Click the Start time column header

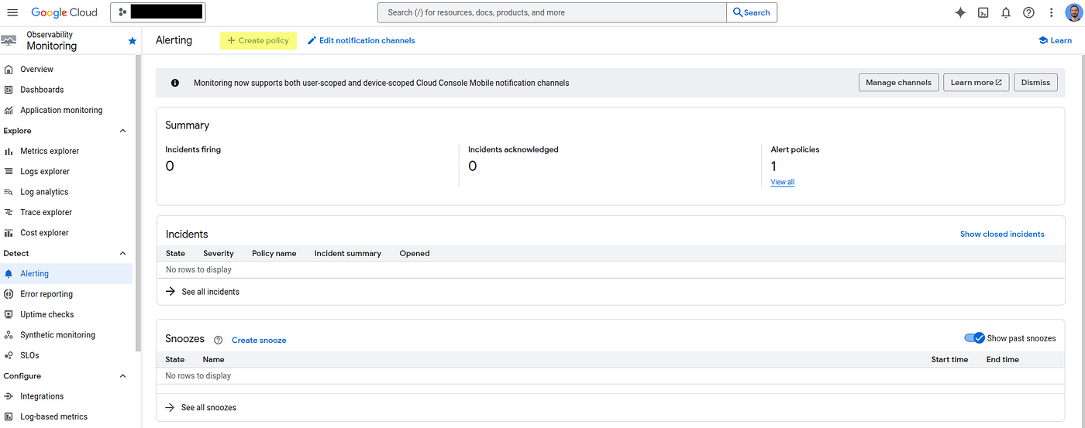point(949,359)
